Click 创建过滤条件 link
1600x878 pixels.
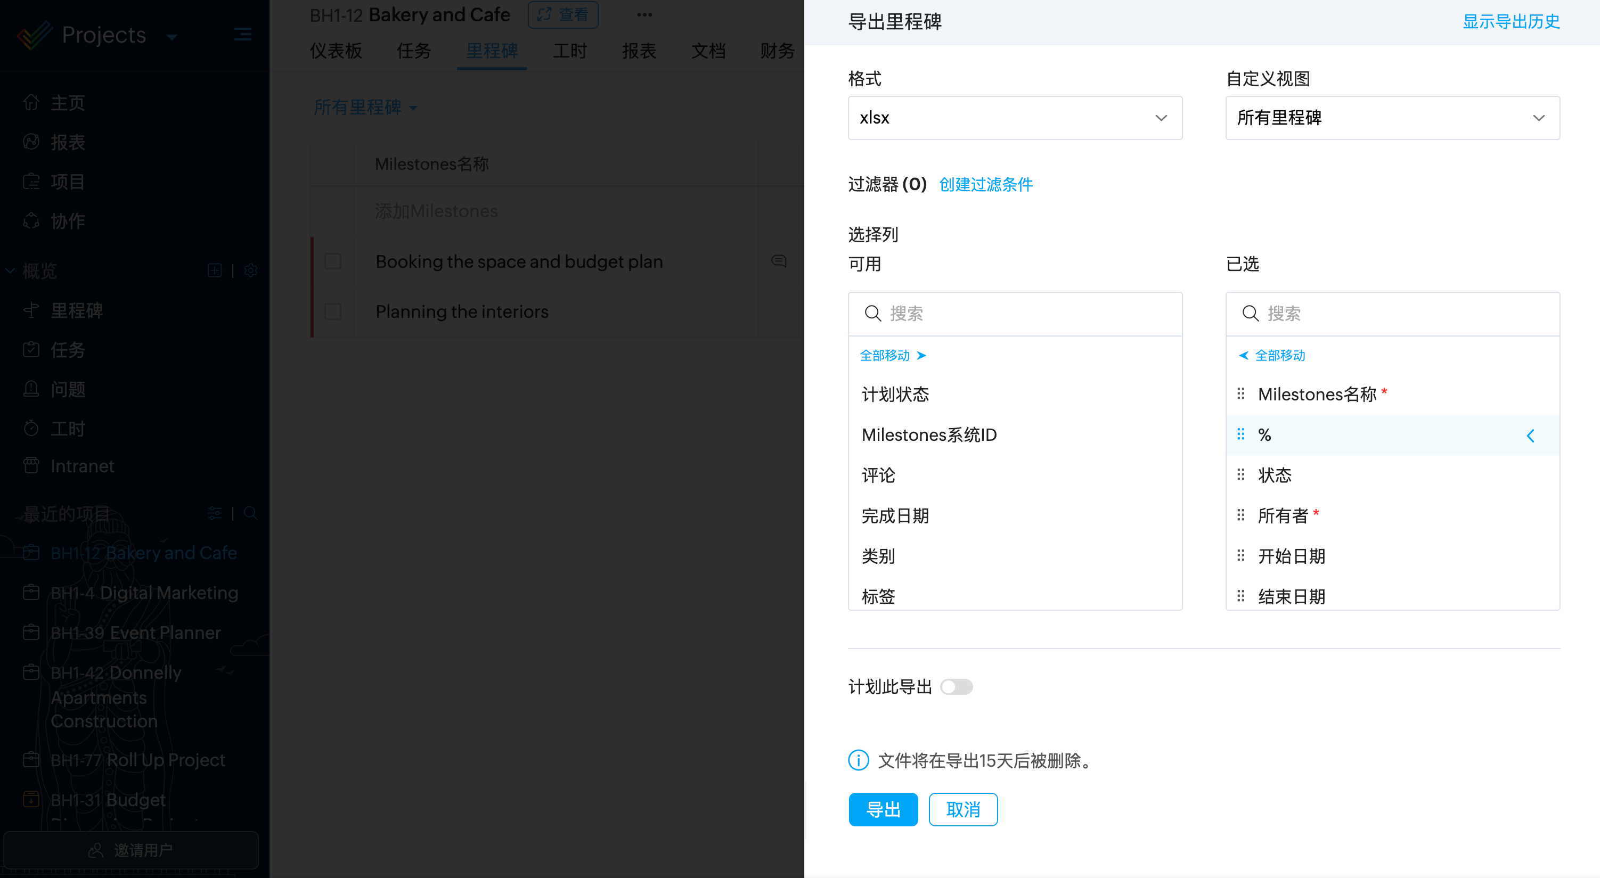(986, 184)
